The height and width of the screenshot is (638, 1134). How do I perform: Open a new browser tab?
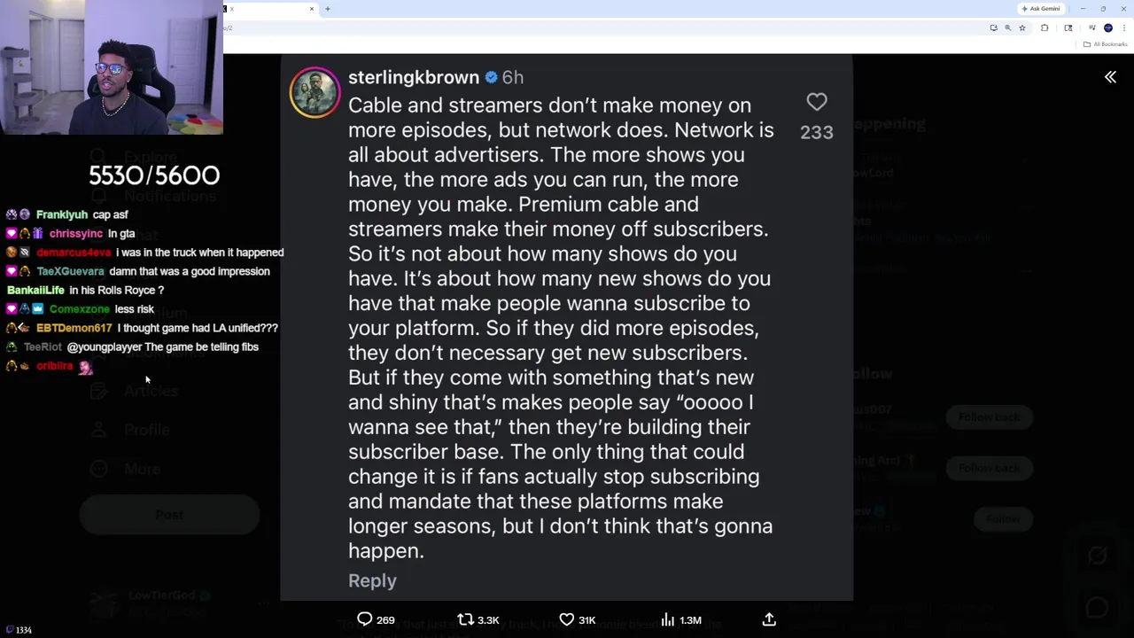coord(327,9)
